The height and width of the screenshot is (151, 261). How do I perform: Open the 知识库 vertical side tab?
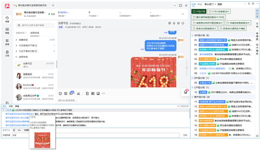point(257,14)
